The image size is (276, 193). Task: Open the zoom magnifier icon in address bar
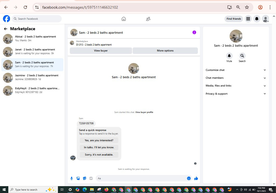pos(238,7)
